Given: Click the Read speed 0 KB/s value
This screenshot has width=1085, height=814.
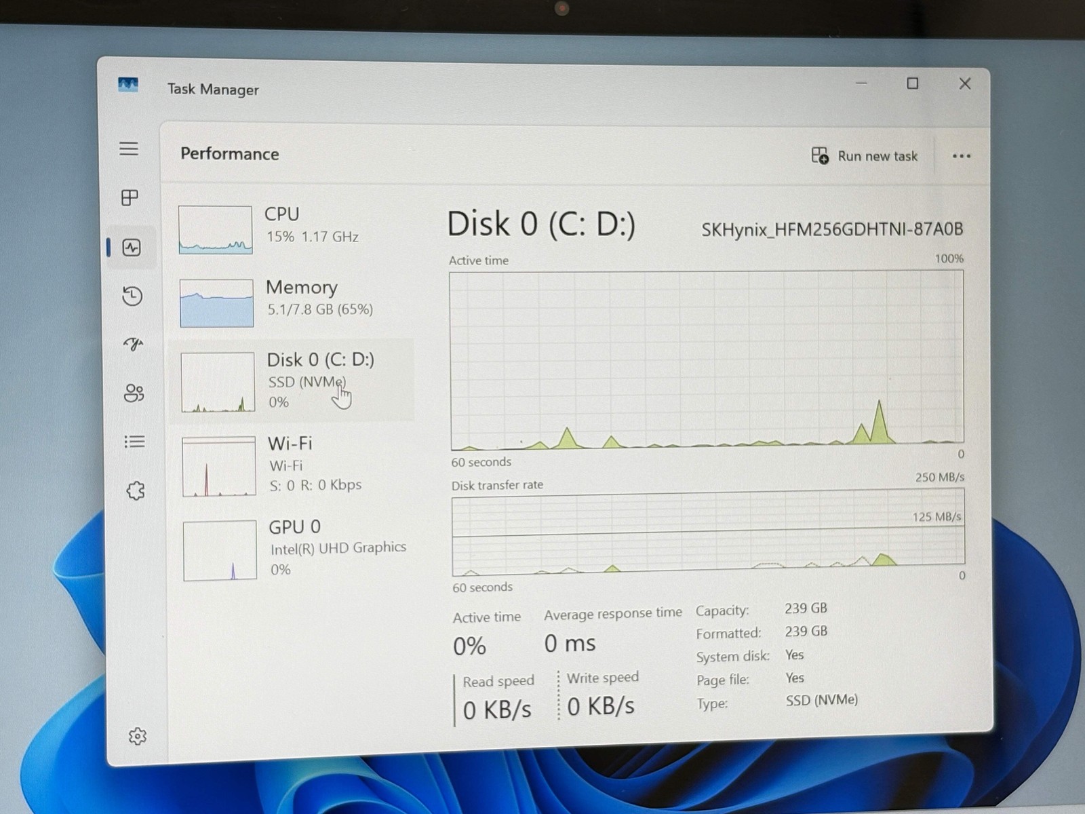Looking at the screenshot, I should (x=497, y=710).
